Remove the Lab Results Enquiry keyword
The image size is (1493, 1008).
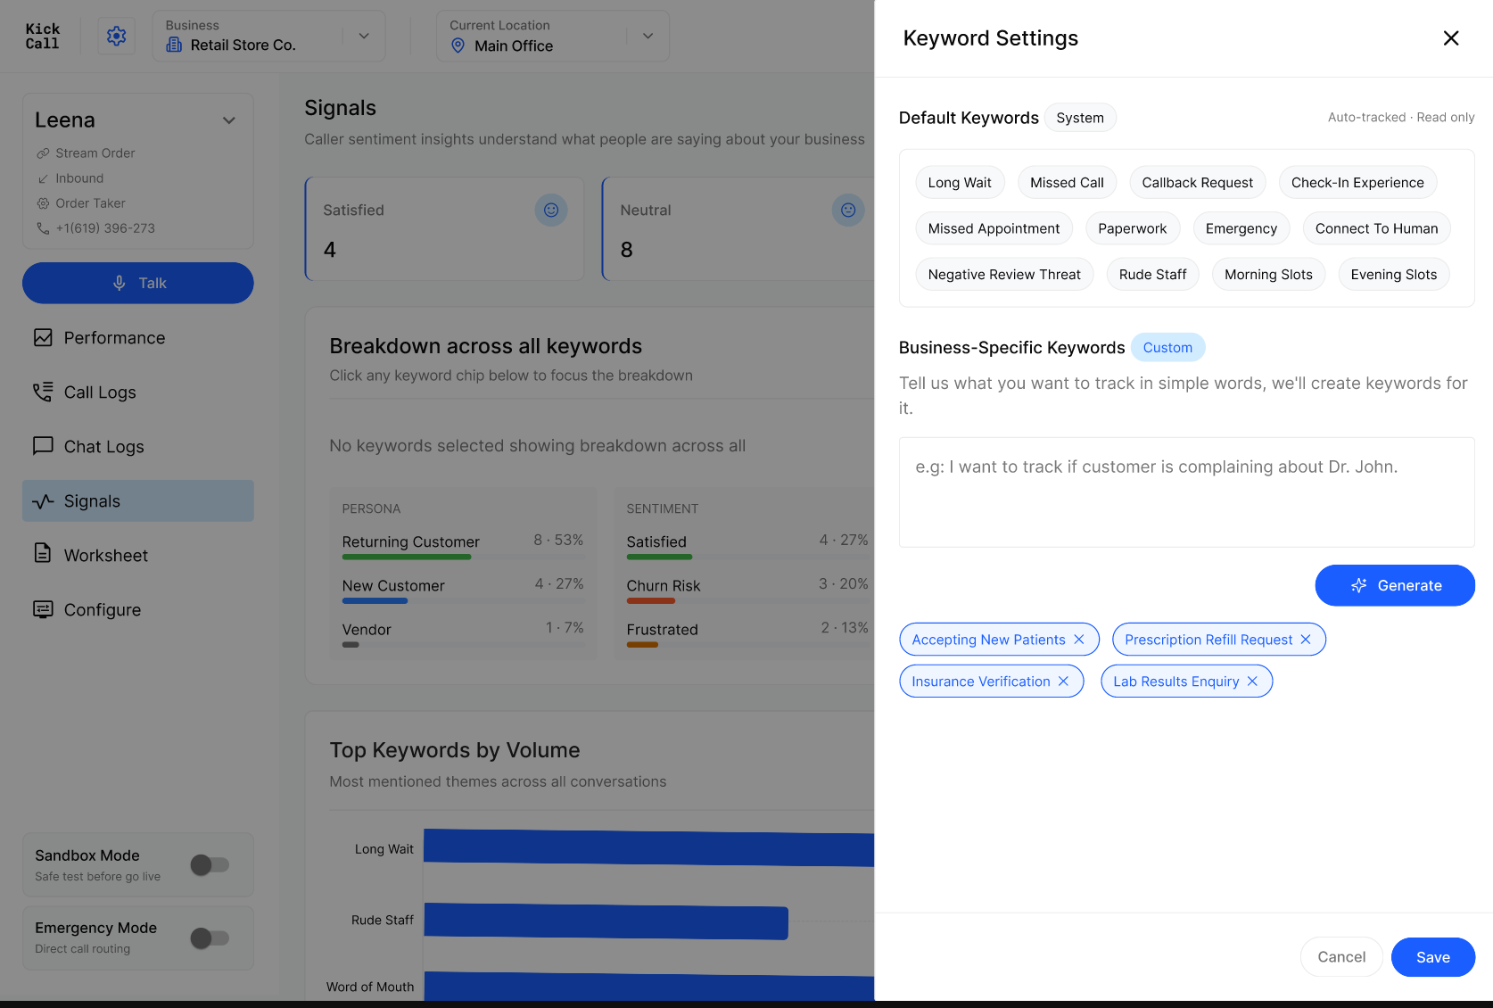point(1252,682)
